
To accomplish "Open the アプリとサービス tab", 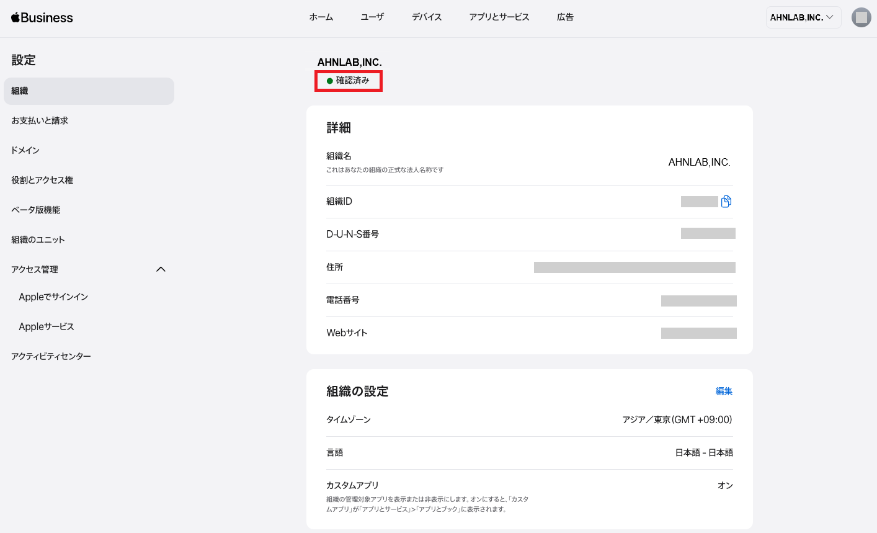I will (499, 17).
